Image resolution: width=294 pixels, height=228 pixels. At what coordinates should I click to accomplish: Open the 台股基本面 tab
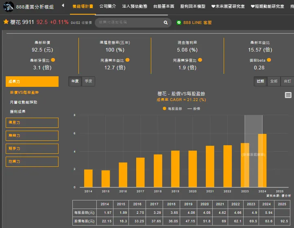point(164,6)
